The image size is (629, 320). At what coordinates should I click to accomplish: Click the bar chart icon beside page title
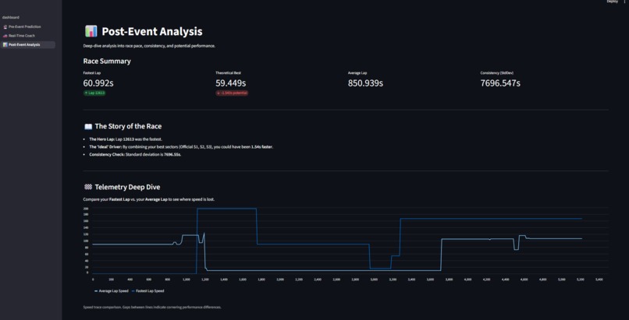tap(91, 31)
